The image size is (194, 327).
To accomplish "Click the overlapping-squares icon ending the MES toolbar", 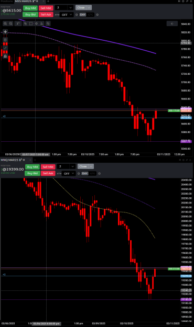I will tap(48, 24).
